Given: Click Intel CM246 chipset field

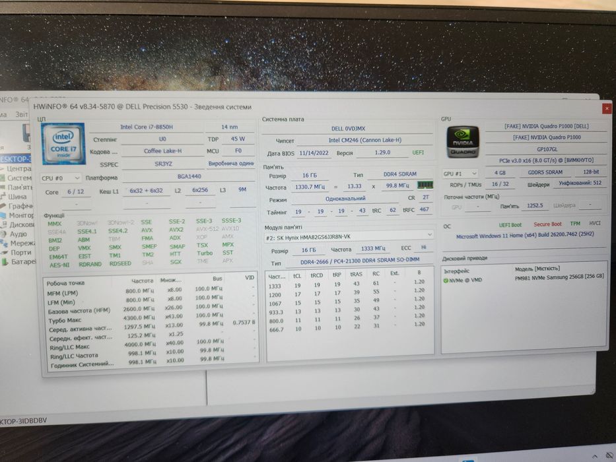Looking at the screenshot, I should [x=365, y=140].
